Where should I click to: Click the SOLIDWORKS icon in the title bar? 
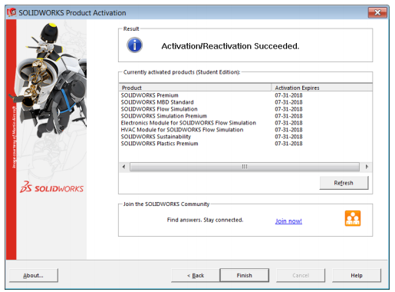[x=12, y=12]
